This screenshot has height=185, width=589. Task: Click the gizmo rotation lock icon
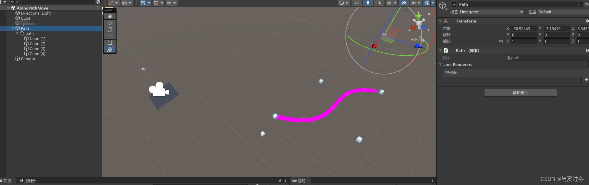pyautogui.click(x=429, y=14)
